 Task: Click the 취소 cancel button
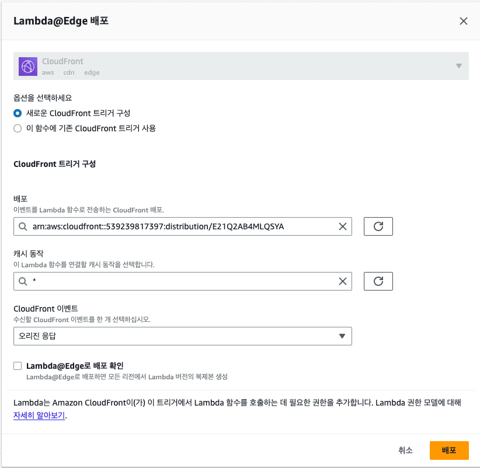[x=405, y=450]
